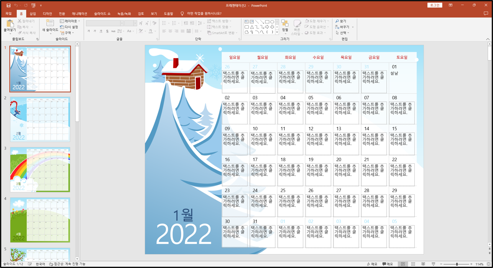Select slide 2 February thumbnail
Viewport: 493px width, 268px height.
tap(40, 119)
